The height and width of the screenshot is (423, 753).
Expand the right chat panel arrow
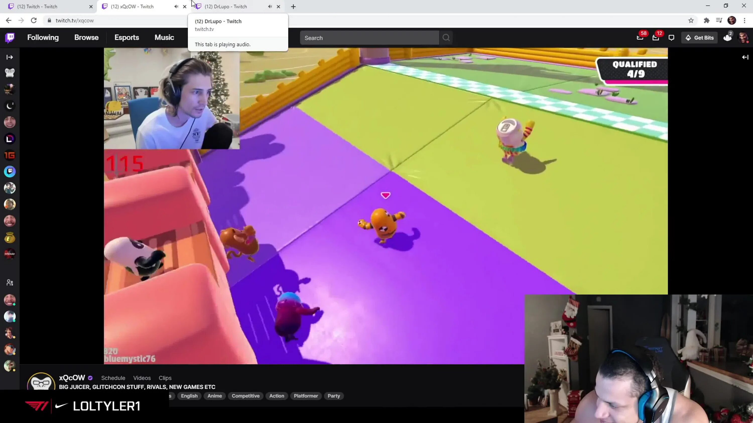click(x=745, y=57)
